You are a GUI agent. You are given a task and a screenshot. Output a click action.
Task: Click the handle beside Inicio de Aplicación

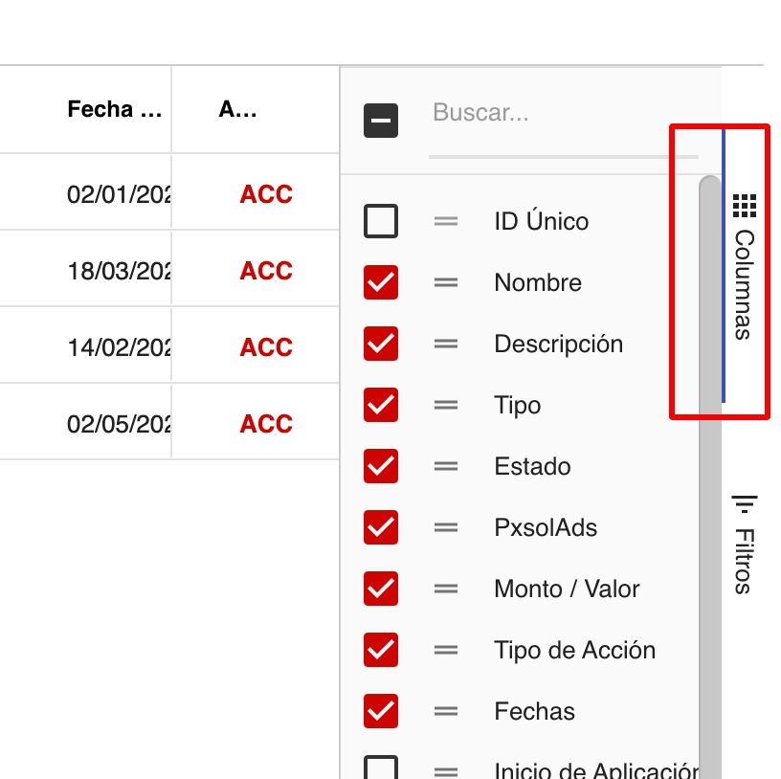click(x=446, y=770)
